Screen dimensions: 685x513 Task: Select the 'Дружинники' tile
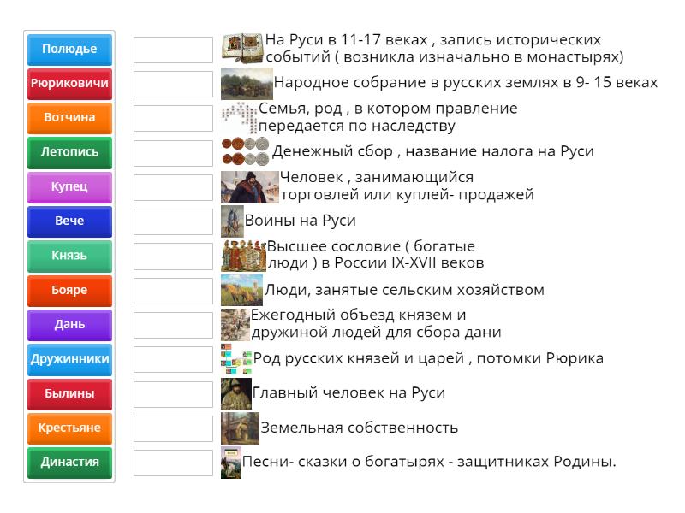click(x=69, y=359)
